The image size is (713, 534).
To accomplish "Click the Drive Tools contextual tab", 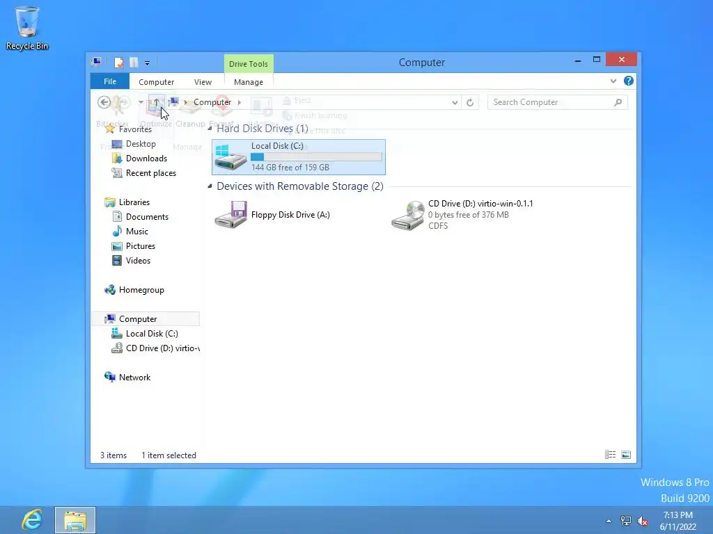I will (x=249, y=64).
